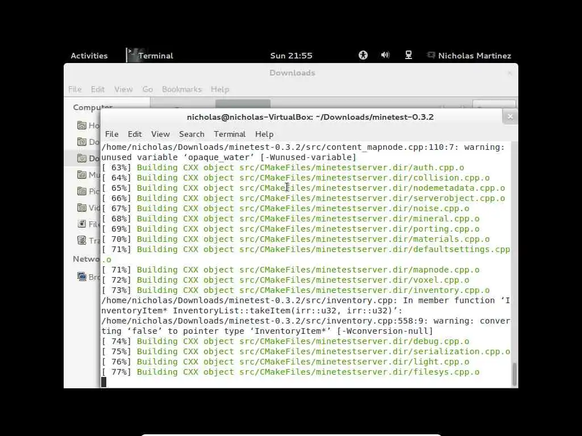Image resolution: width=582 pixels, height=436 pixels.
Task: Click the '[ 63%]' auth.cpp.o build line
Action: 283,167
